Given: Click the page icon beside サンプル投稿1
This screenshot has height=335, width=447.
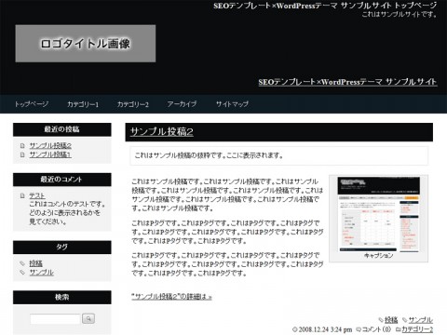Looking at the screenshot, I should click(22, 154).
